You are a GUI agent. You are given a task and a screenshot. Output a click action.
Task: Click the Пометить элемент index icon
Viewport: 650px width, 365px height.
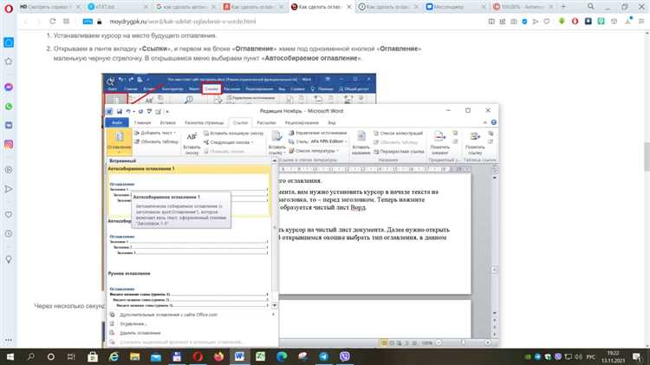coord(439,136)
